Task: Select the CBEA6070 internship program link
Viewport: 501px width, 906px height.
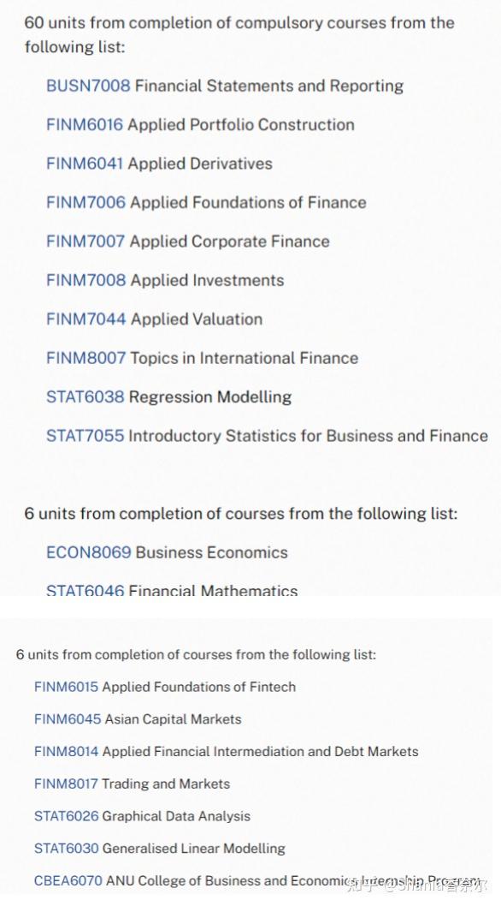Action: click(x=68, y=881)
